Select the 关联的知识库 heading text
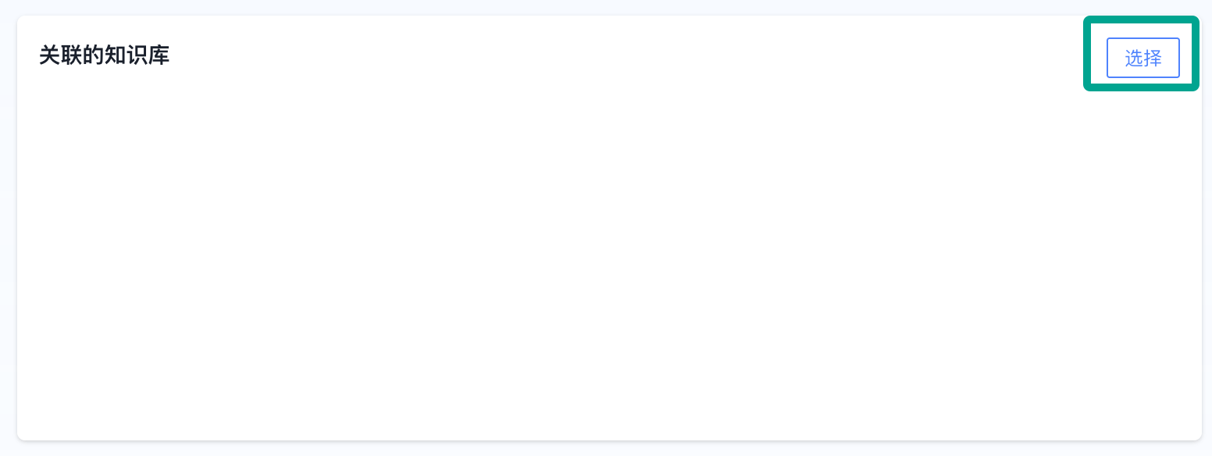Screen dimensions: 1212x456 [105, 55]
